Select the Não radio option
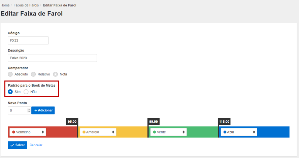 (26, 92)
